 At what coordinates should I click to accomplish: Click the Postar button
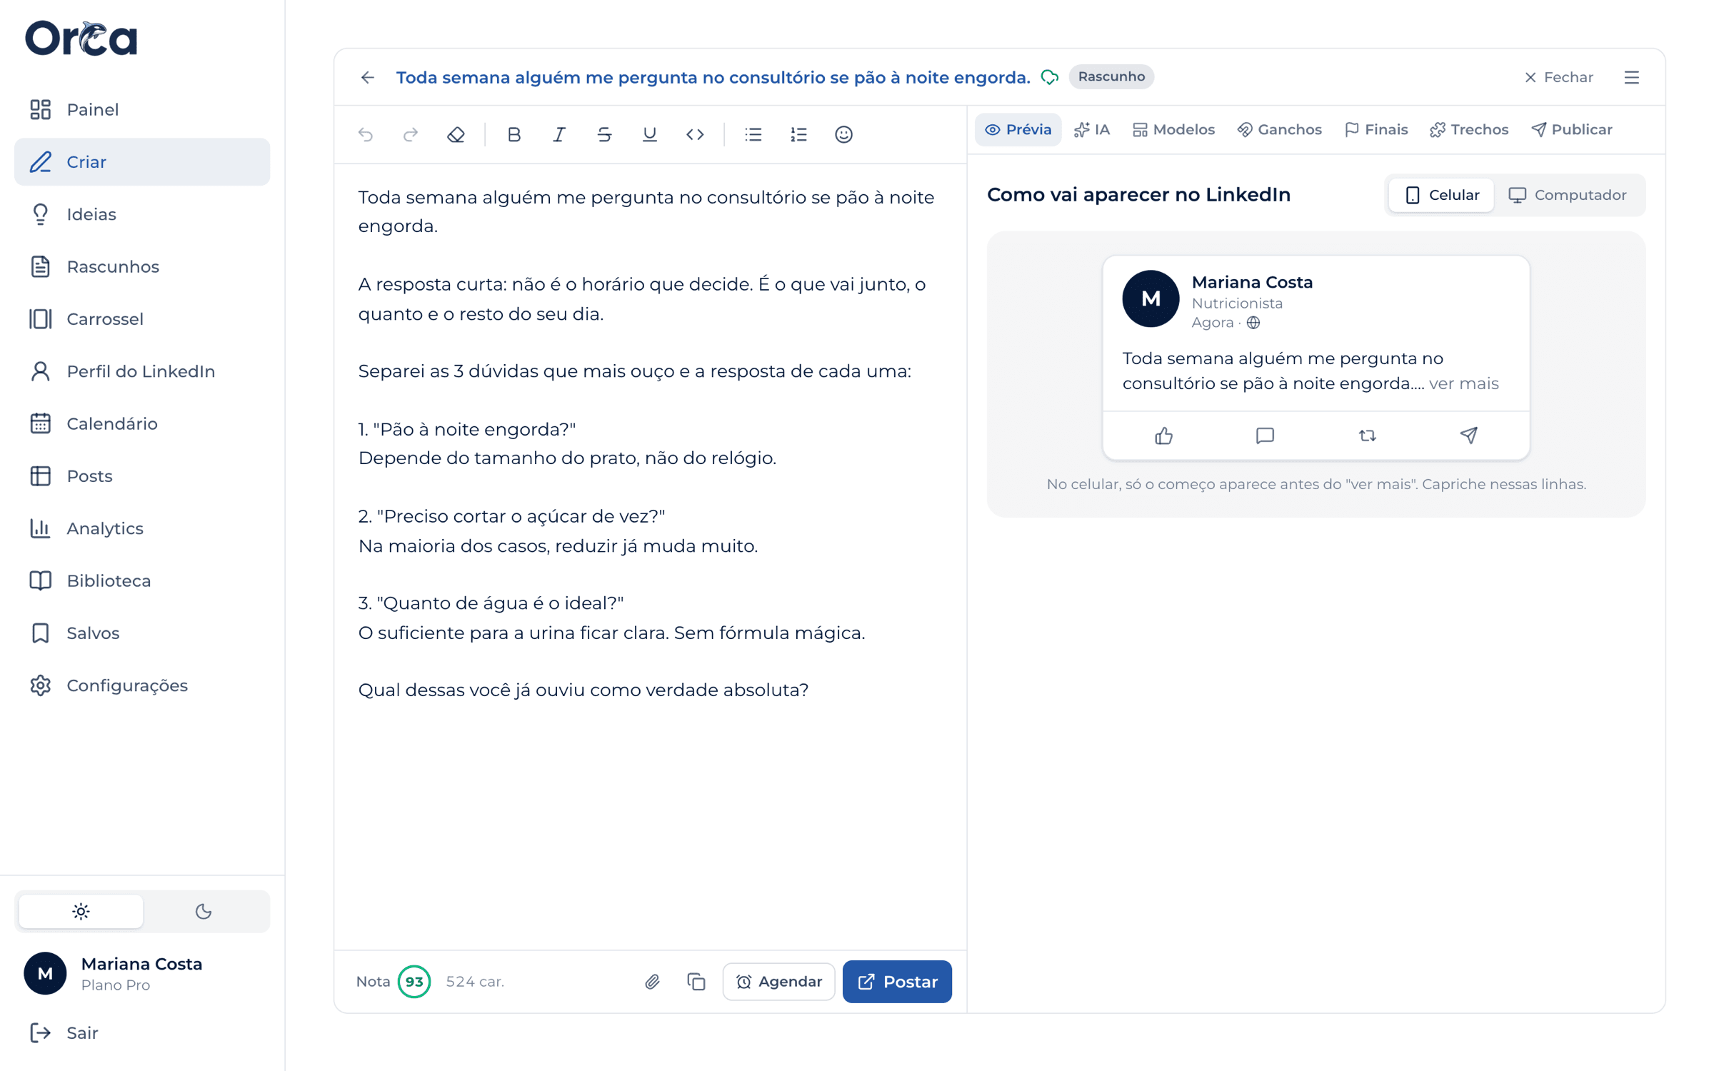tap(897, 982)
